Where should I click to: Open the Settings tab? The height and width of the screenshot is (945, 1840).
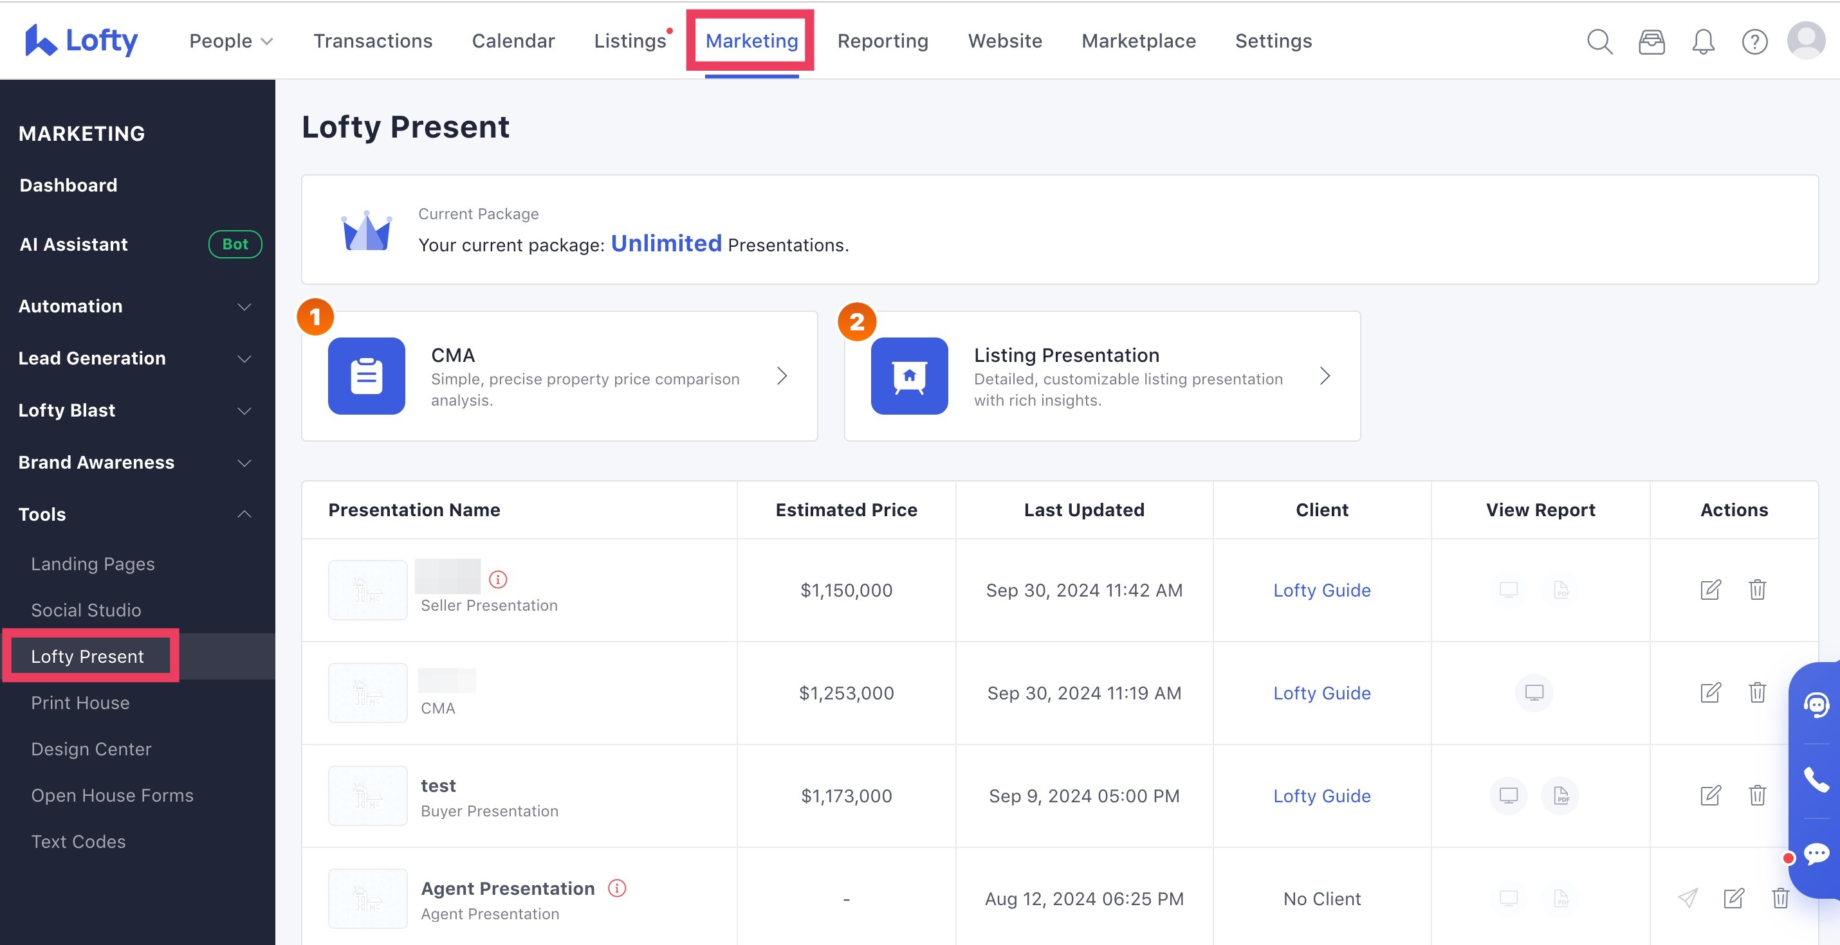(x=1274, y=40)
